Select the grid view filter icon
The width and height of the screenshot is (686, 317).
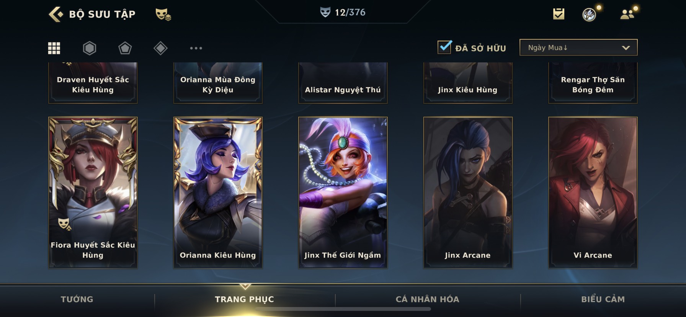(x=54, y=48)
